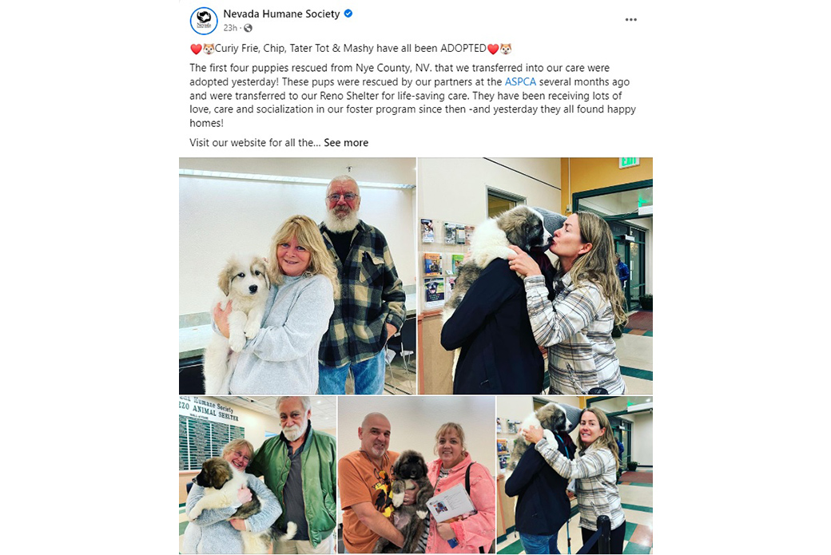Image resolution: width=831 pixels, height=555 pixels.
Task: Click the dog emoji after ADOPTED
Action: [506, 49]
